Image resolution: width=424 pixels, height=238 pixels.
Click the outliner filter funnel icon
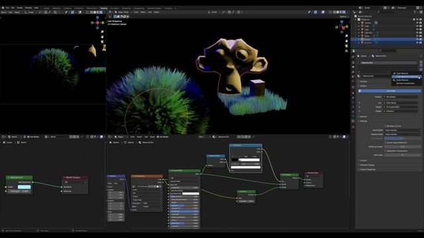[415, 12]
